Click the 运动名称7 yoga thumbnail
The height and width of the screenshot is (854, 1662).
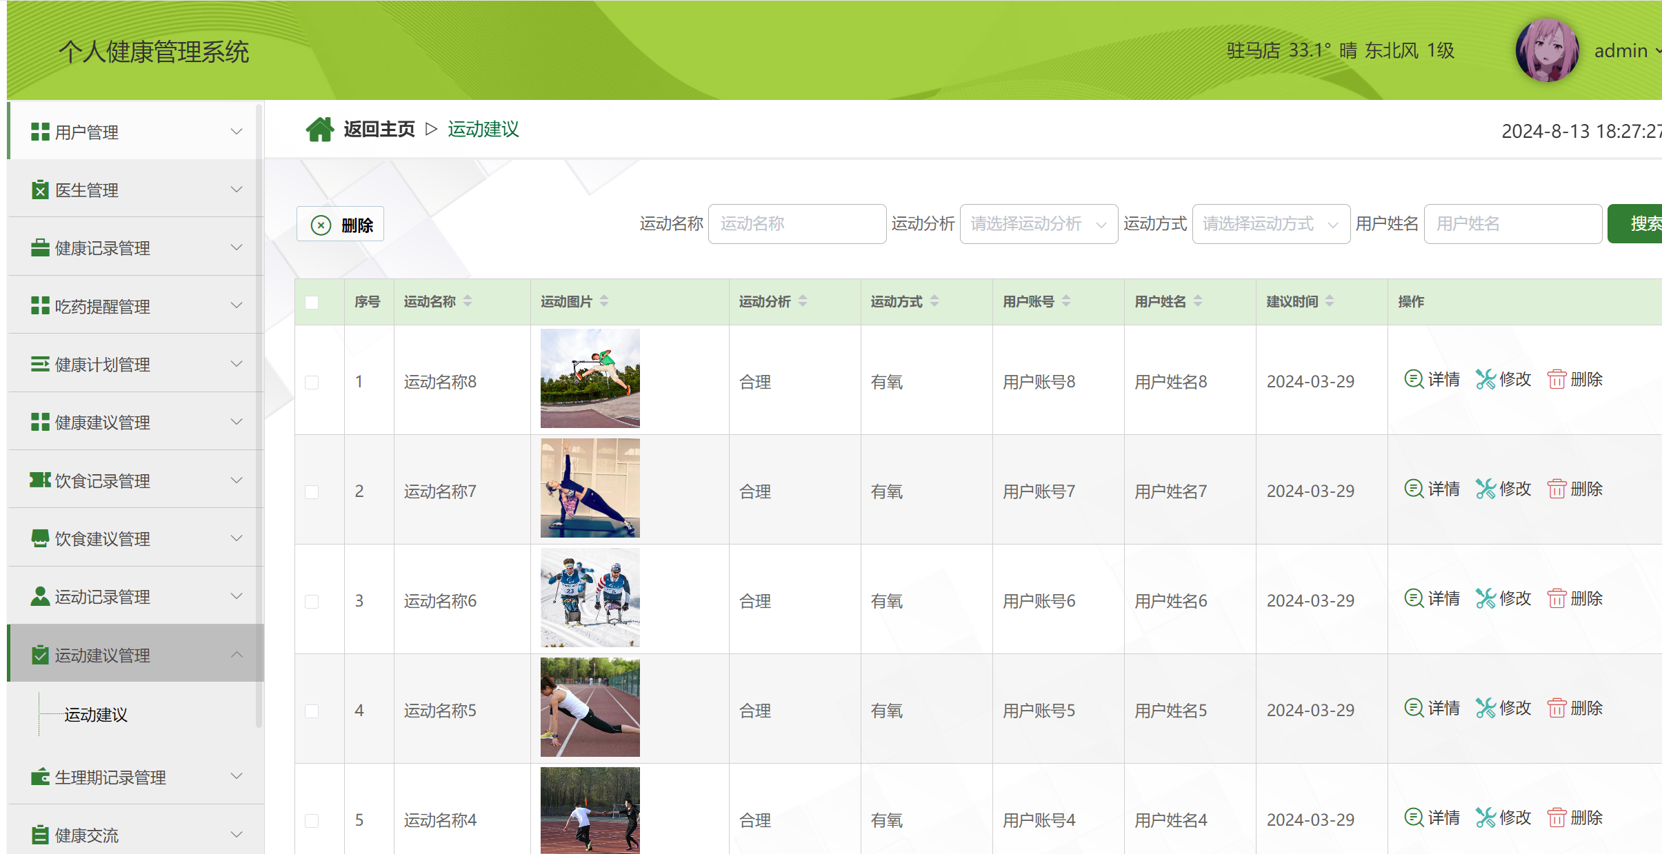point(590,488)
